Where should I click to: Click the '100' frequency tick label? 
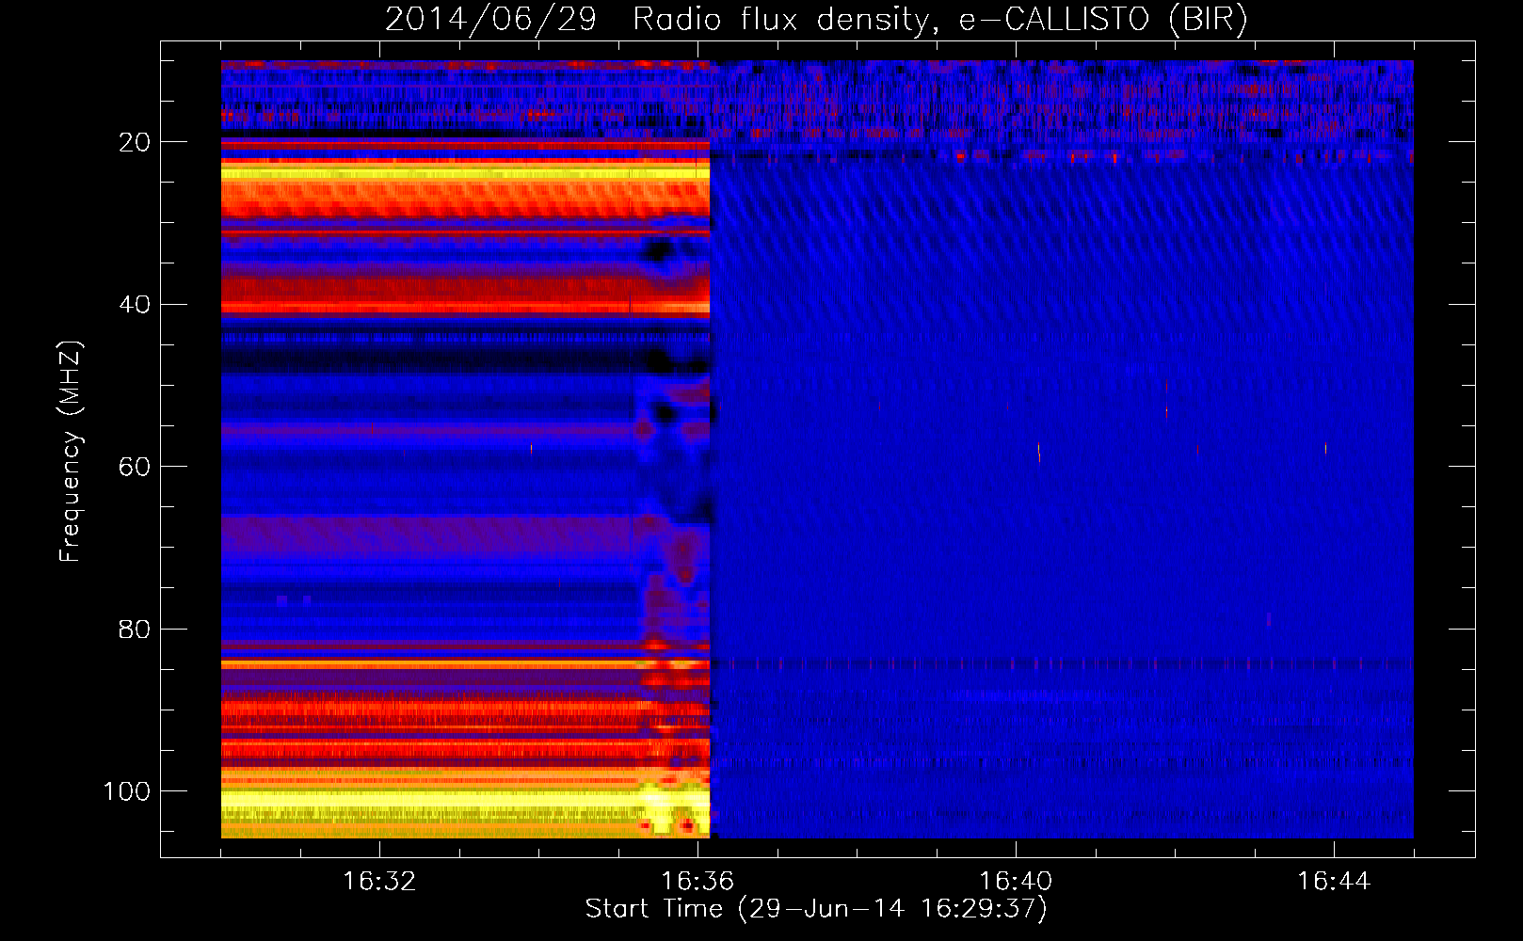click(127, 791)
